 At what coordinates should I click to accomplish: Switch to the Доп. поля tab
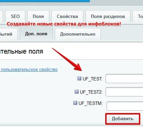point(36,34)
